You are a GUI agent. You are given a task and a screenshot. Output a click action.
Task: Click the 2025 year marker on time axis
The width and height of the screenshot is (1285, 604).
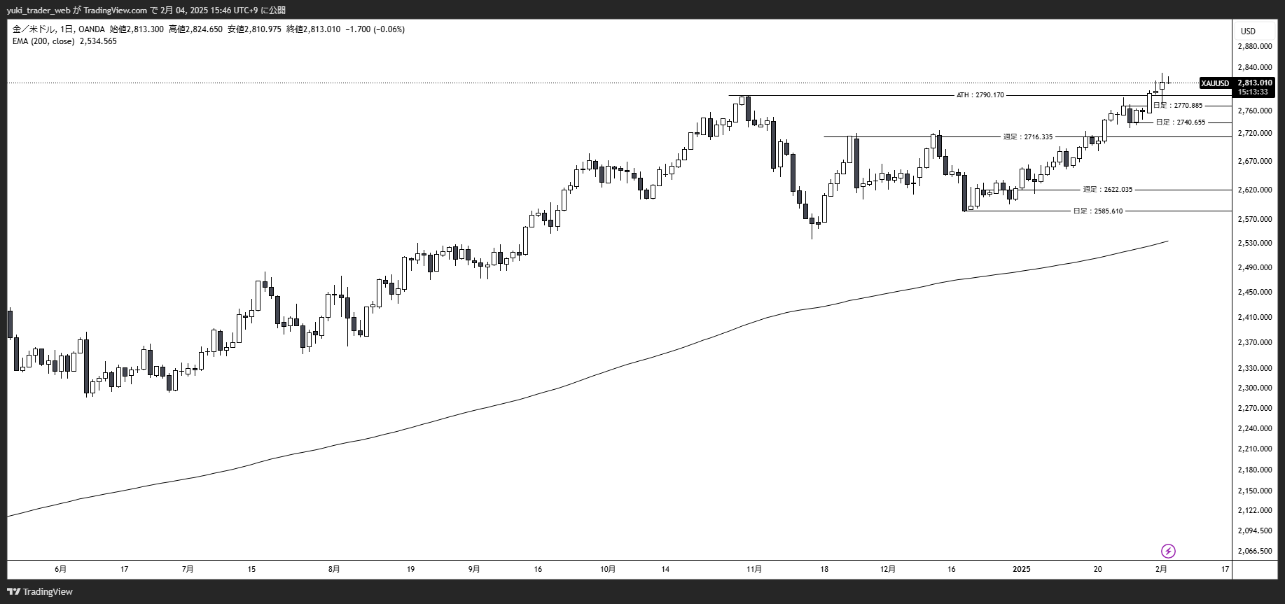1022,569
